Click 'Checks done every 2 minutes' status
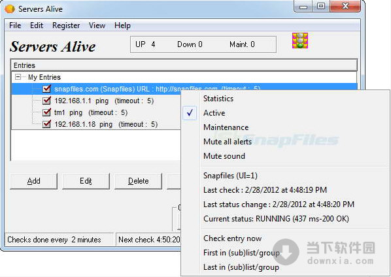This screenshot has height=277, width=391. pyautogui.click(x=59, y=240)
